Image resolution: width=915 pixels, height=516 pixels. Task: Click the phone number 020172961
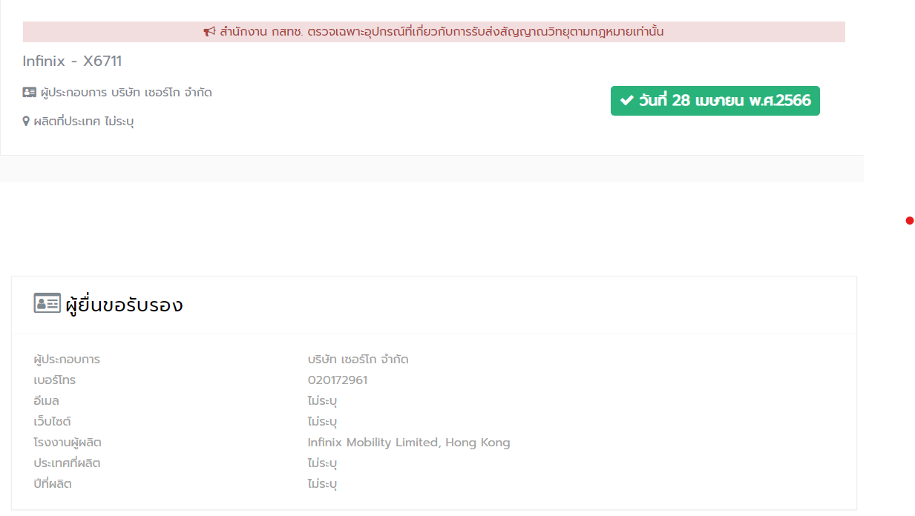point(337,380)
